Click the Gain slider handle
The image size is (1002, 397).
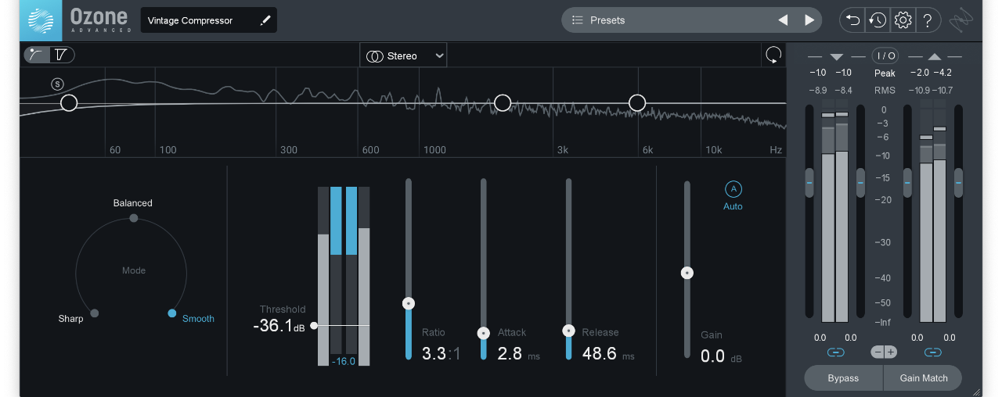click(x=687, y=273)
